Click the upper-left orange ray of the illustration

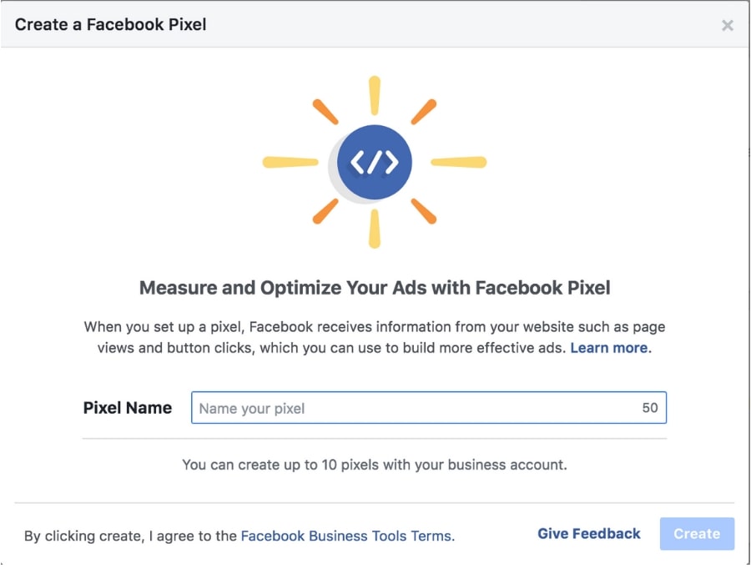pyautogui.click(x=325, y=112)
